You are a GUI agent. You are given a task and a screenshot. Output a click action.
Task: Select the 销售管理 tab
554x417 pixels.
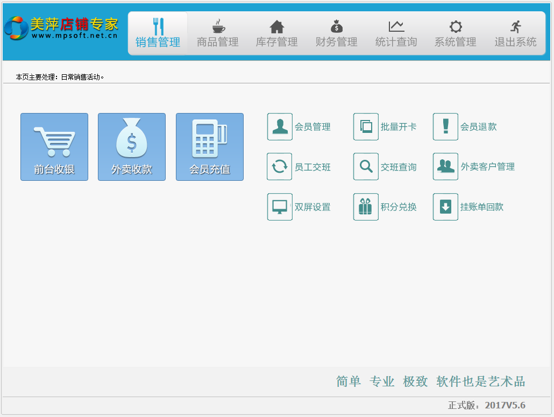click(158, 33)
